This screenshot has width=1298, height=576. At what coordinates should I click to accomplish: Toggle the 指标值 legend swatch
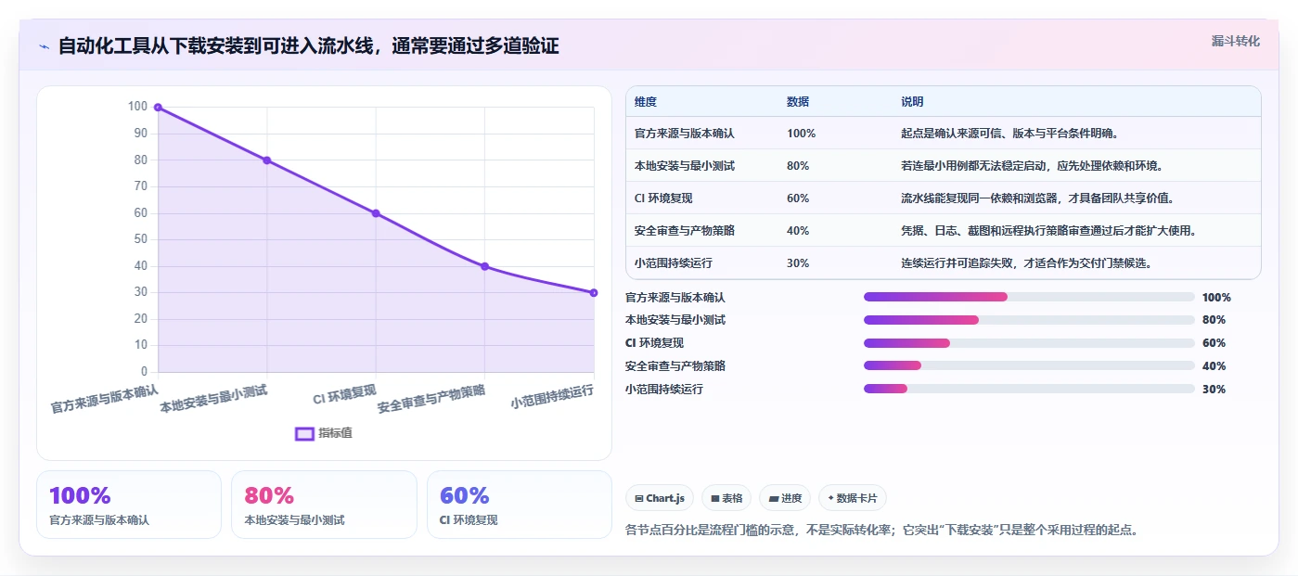[304, 433]
